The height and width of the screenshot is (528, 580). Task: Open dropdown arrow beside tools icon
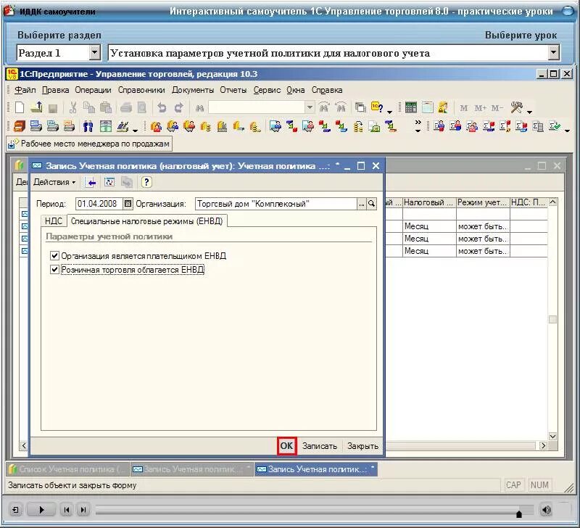[530, 112]
